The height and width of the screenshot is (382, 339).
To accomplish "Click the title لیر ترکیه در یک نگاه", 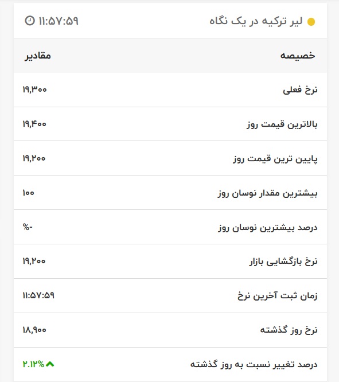I will pyautogui.click(x=256, y=21).
